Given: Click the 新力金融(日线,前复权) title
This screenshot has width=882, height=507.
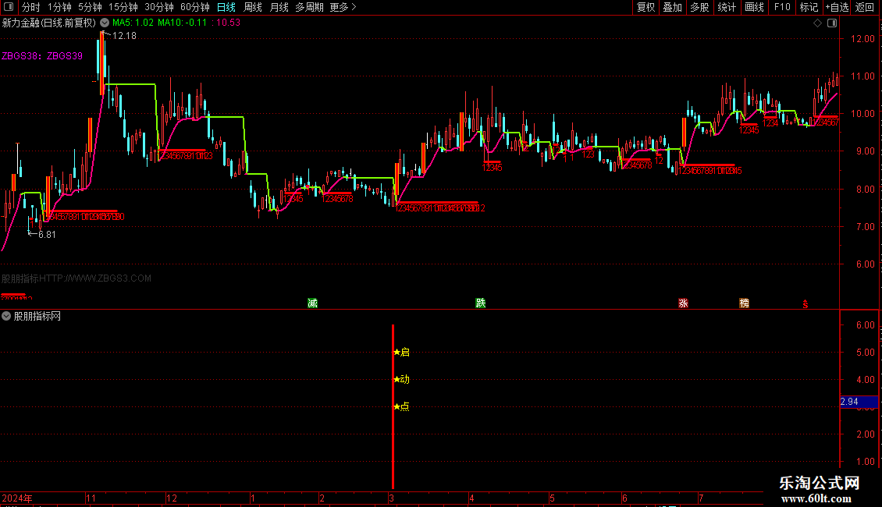Looking at the screenshot, I should [49, 23].
